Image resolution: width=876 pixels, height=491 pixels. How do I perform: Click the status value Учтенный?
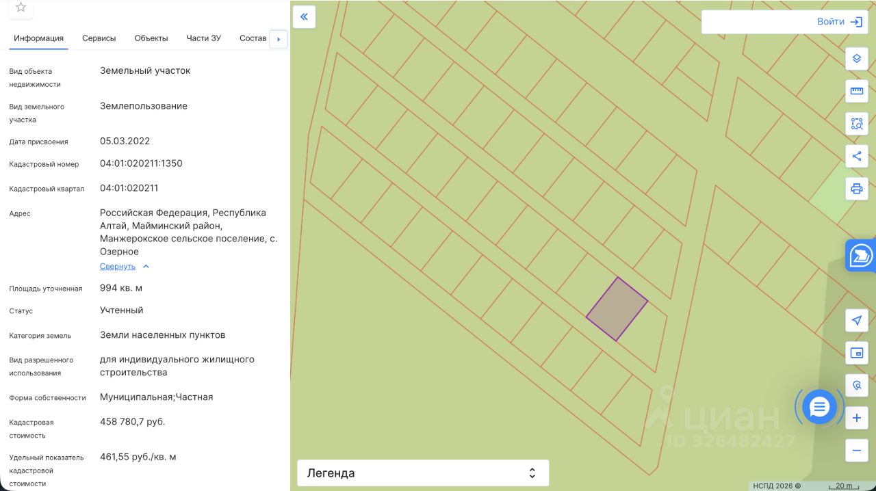click(122, 310)
